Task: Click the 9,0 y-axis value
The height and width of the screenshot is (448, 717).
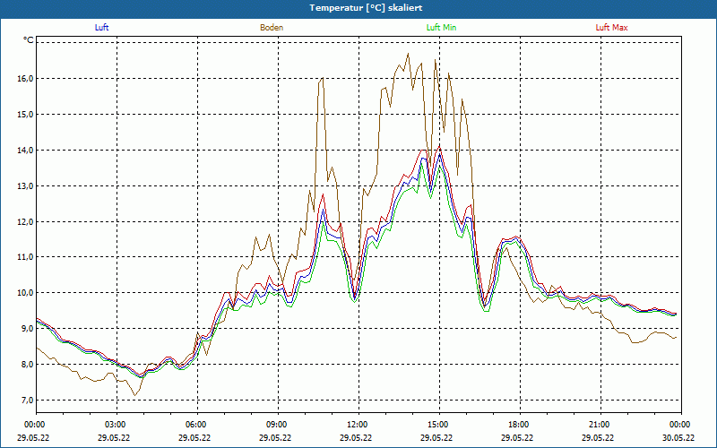Action: tap(27, 328)
